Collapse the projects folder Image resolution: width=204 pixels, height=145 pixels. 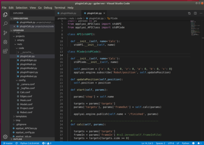click(x=32, y=36)
